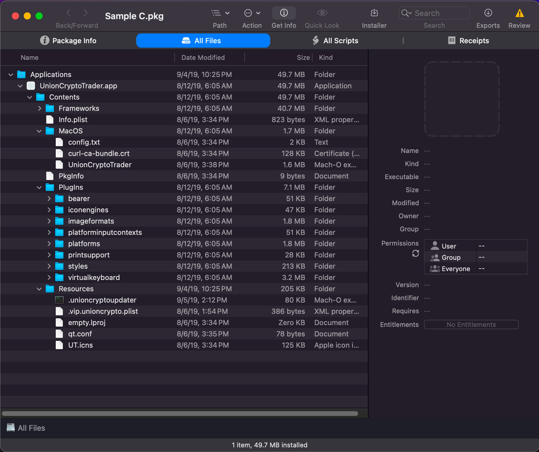The height and width of the screenshot is (452, 539).
Task: Click the permissions refresh icon
Action: pyautogui.click(x=415, y=253)
